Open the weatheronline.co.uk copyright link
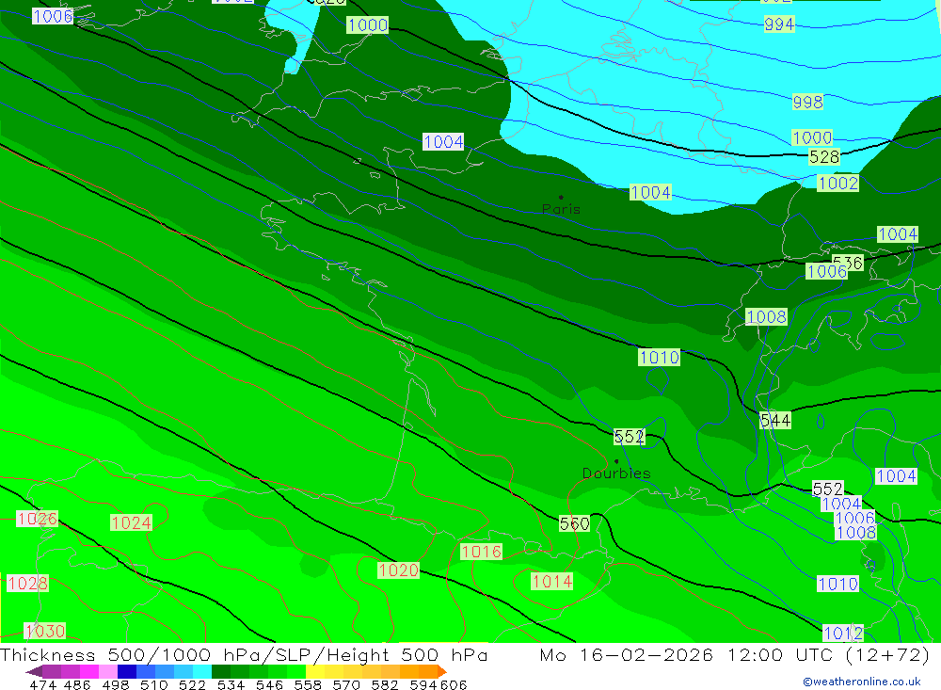 coord(862,682)
